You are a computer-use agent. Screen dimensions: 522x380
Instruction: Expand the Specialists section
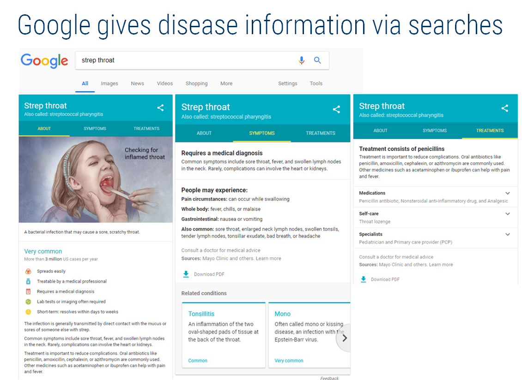click(x=508, y=234)
